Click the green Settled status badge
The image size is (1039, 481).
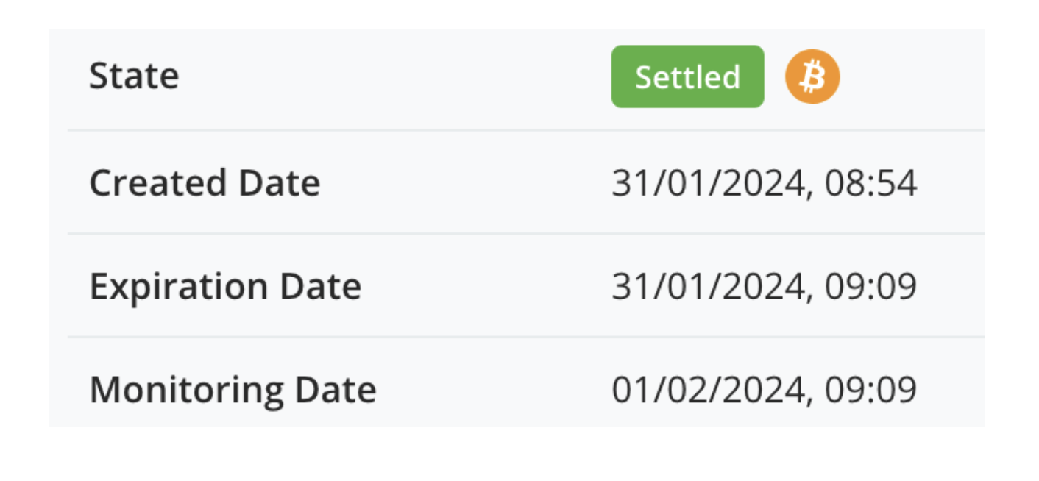click(687, 76)
